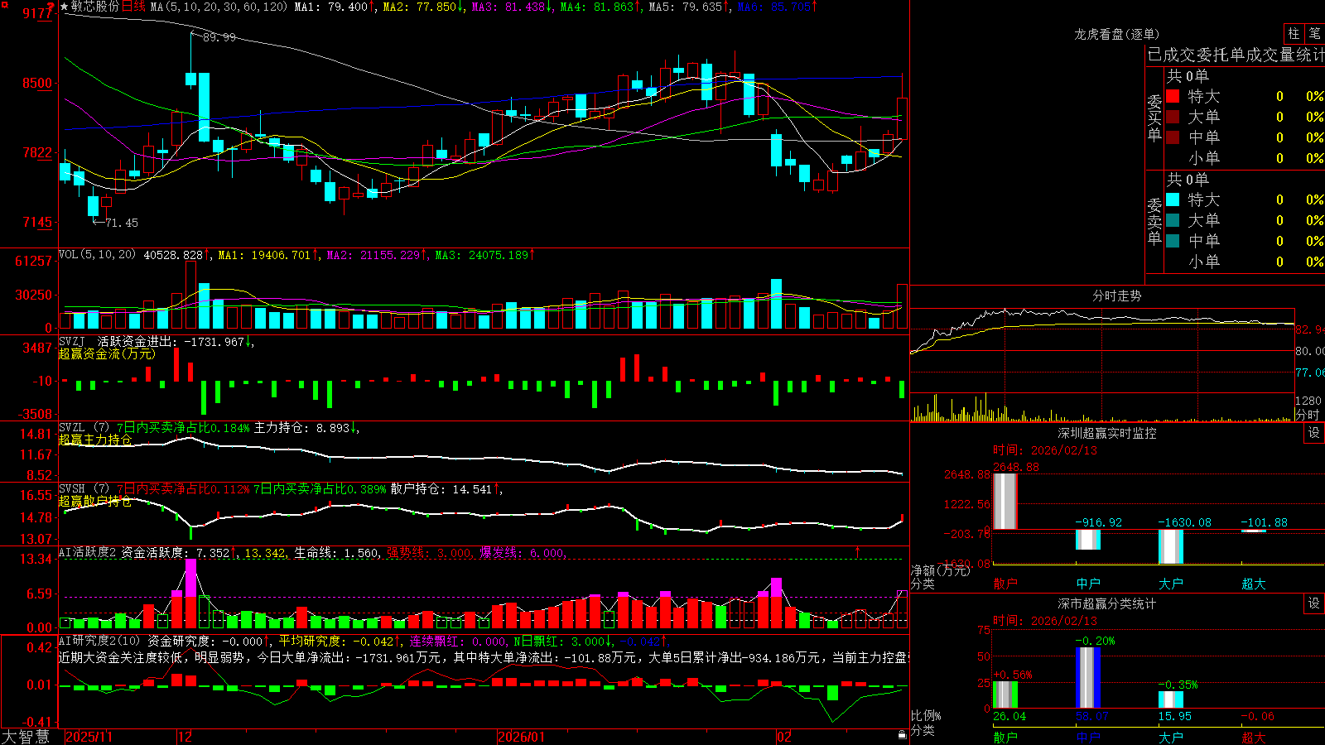Screen dimensions: 1325x745
Task: Open MA(5,10,20,30,60,120) indicator parameters
Action: point(219,7)
